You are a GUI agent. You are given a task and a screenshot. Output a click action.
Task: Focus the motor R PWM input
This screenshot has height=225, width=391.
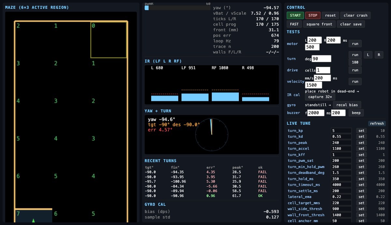point(334,40)
